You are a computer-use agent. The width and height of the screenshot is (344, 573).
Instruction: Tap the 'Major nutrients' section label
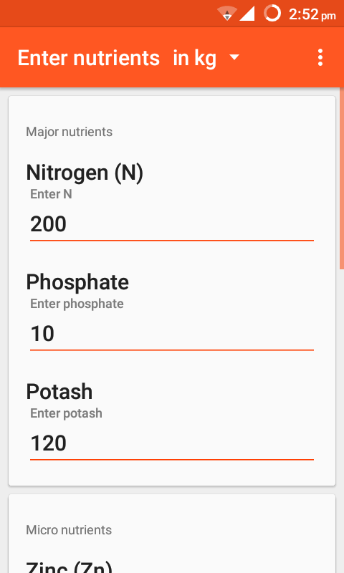(x=69, y=132)
